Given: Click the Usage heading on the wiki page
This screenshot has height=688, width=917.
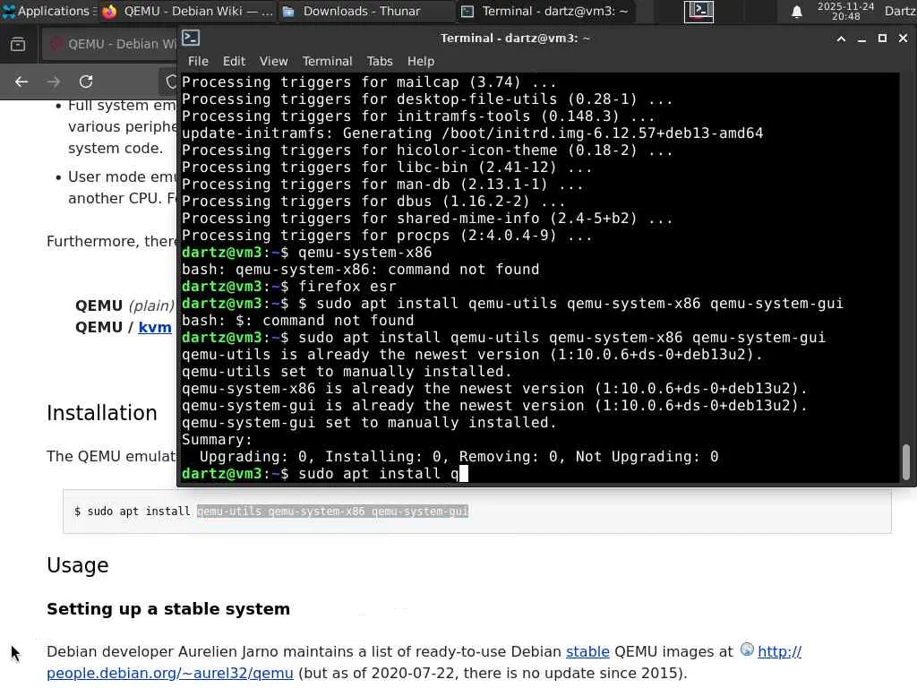Looking at the screenshot, I should coord(78,565).
